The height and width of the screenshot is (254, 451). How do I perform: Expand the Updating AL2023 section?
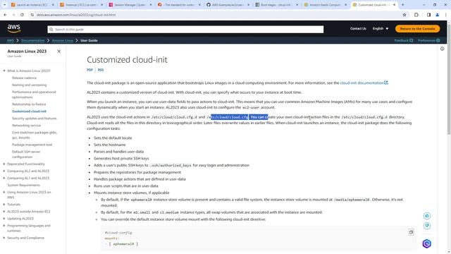click(x=4, y=219)
